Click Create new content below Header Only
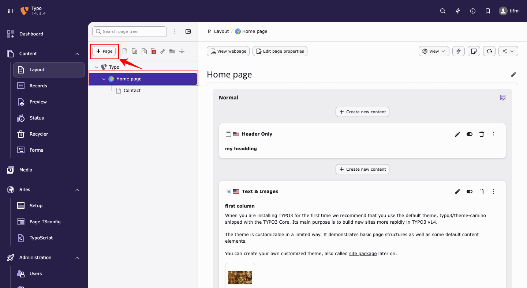Image resolution: width=527 pixels, height=288 pixels. pyautogui.click(x=362, y=169)
